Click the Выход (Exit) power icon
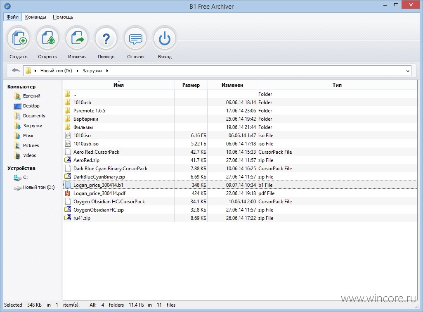The height and width of the screenshot is (312, 423). point(165,39)
